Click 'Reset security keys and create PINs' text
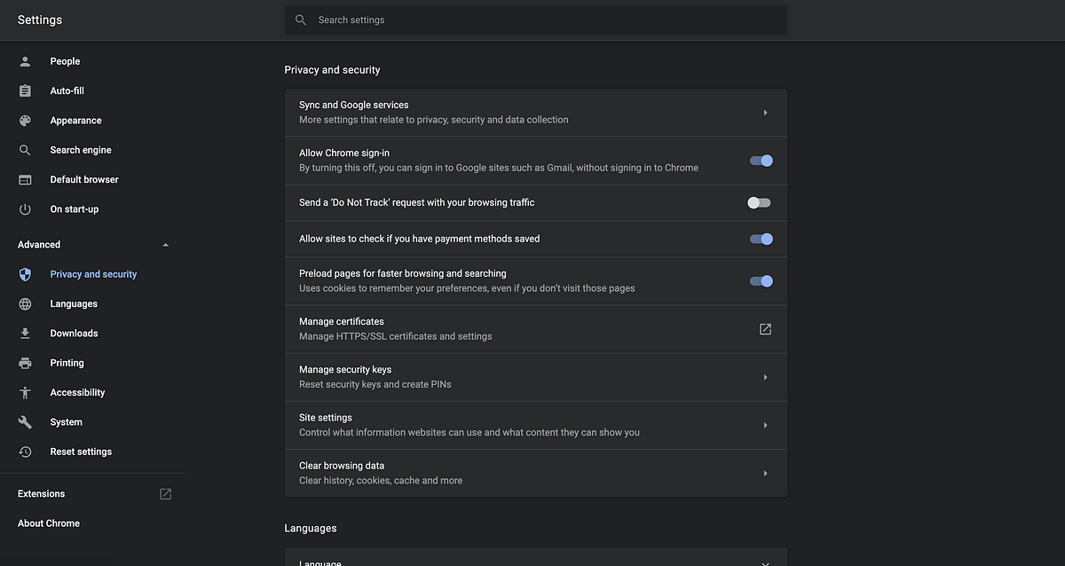This screenshot has width=1065, height=566. tap(375, 384)
